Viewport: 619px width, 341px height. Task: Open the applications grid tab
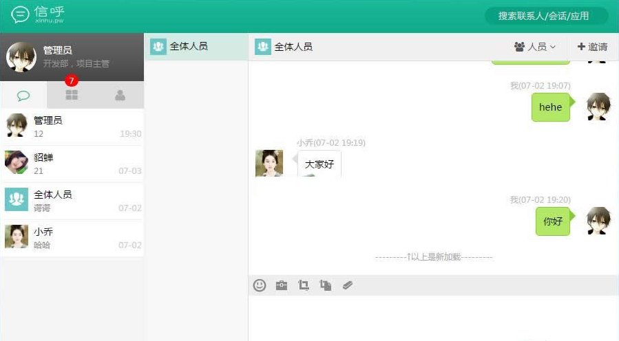tap(72, 95)
